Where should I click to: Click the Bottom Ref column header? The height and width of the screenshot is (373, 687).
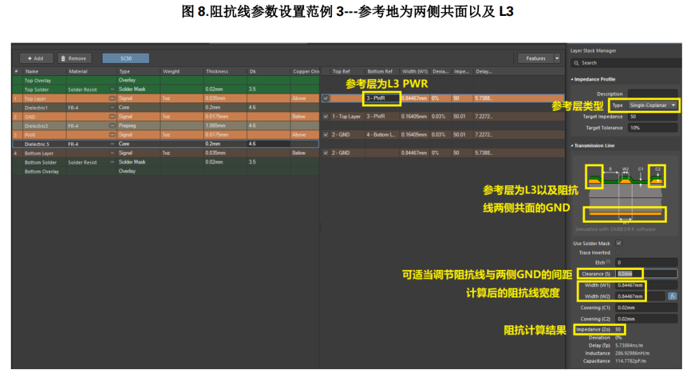[380, 71]
